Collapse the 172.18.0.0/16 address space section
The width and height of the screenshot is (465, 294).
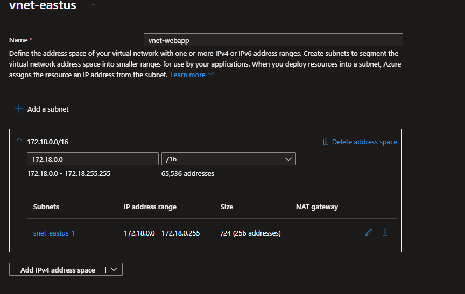[x=19, y=141]
